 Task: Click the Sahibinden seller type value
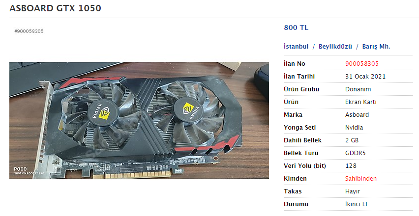361,179
